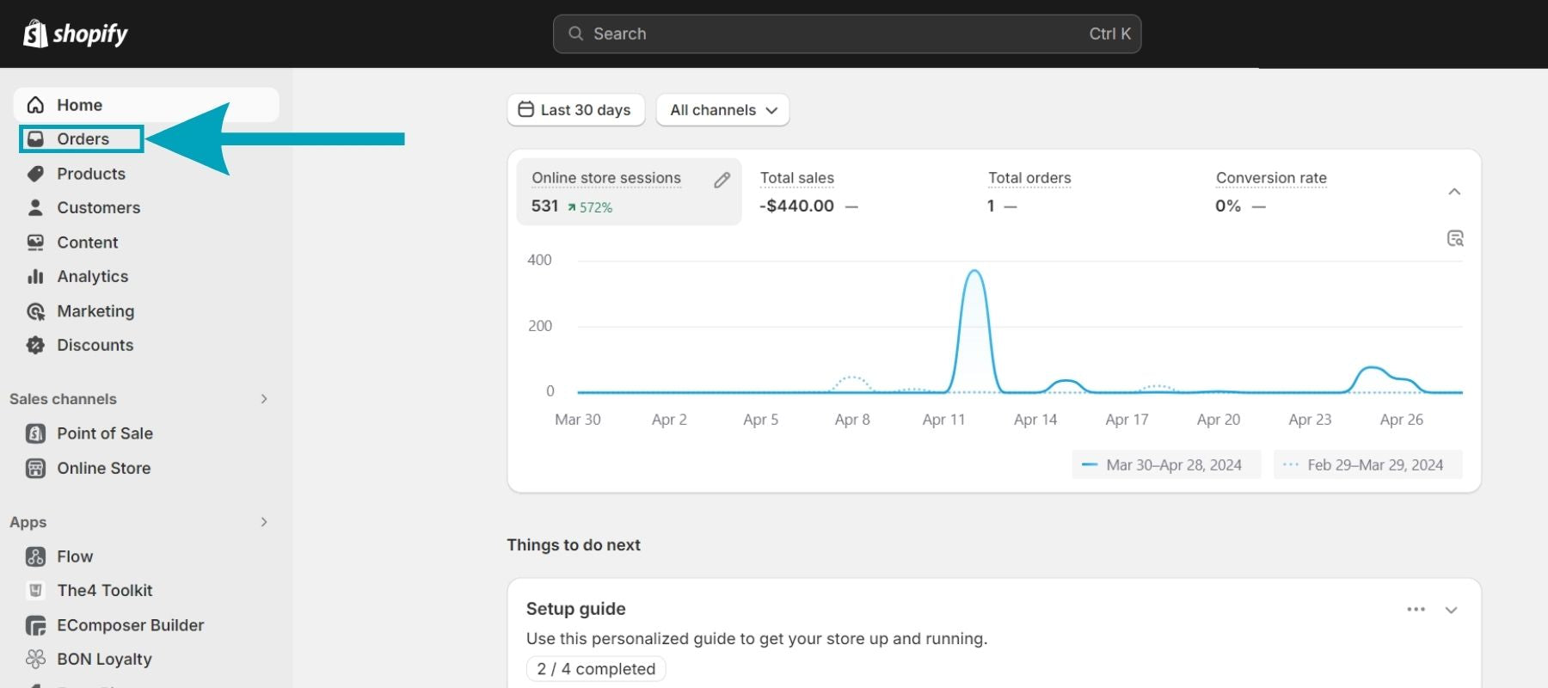Image resolution: width=1548 pixels, height=688 pixels.
Task: Click the Analytics bar chart icon
Action: click(x=35, y=277)
